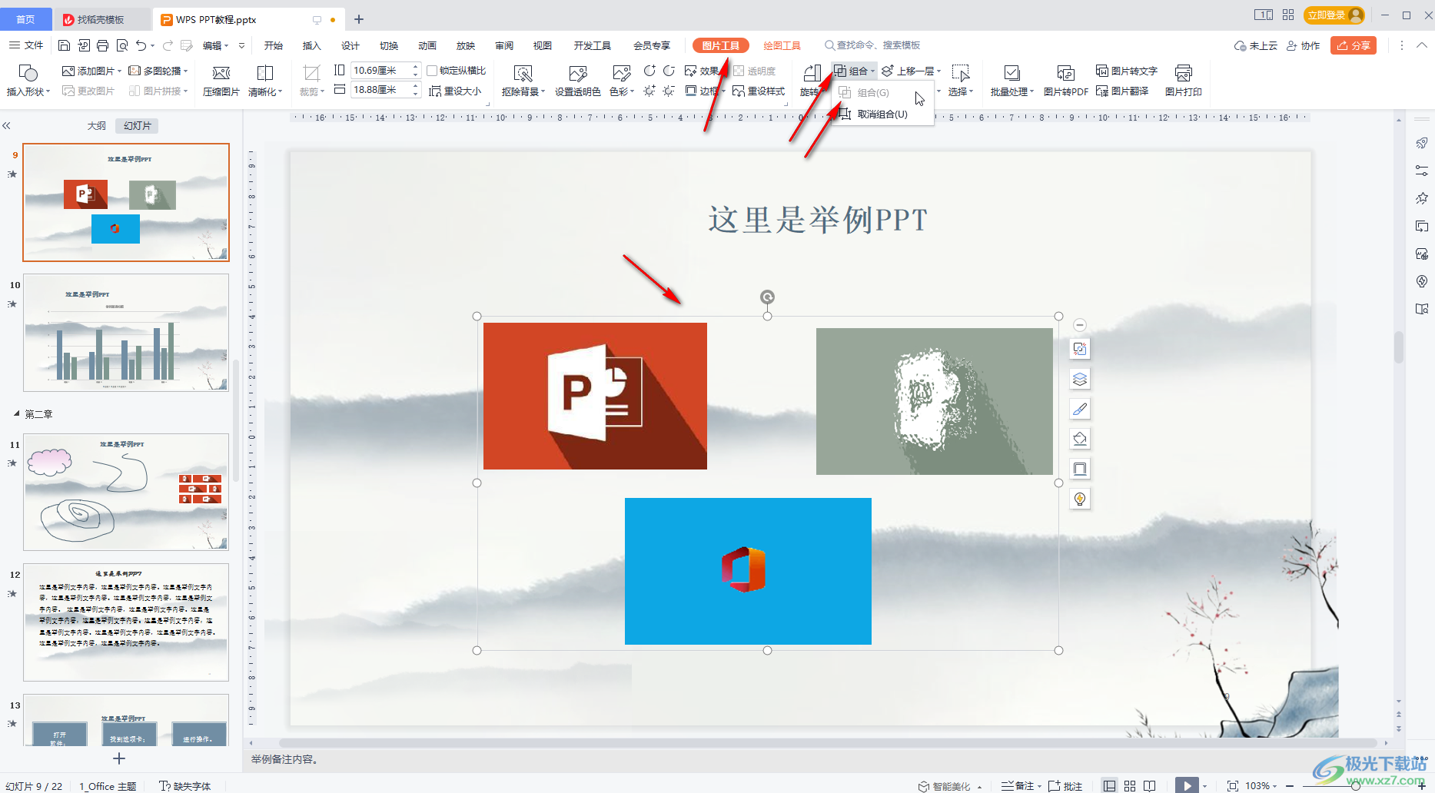Switch to normal view toggle

coord(1109,785)
